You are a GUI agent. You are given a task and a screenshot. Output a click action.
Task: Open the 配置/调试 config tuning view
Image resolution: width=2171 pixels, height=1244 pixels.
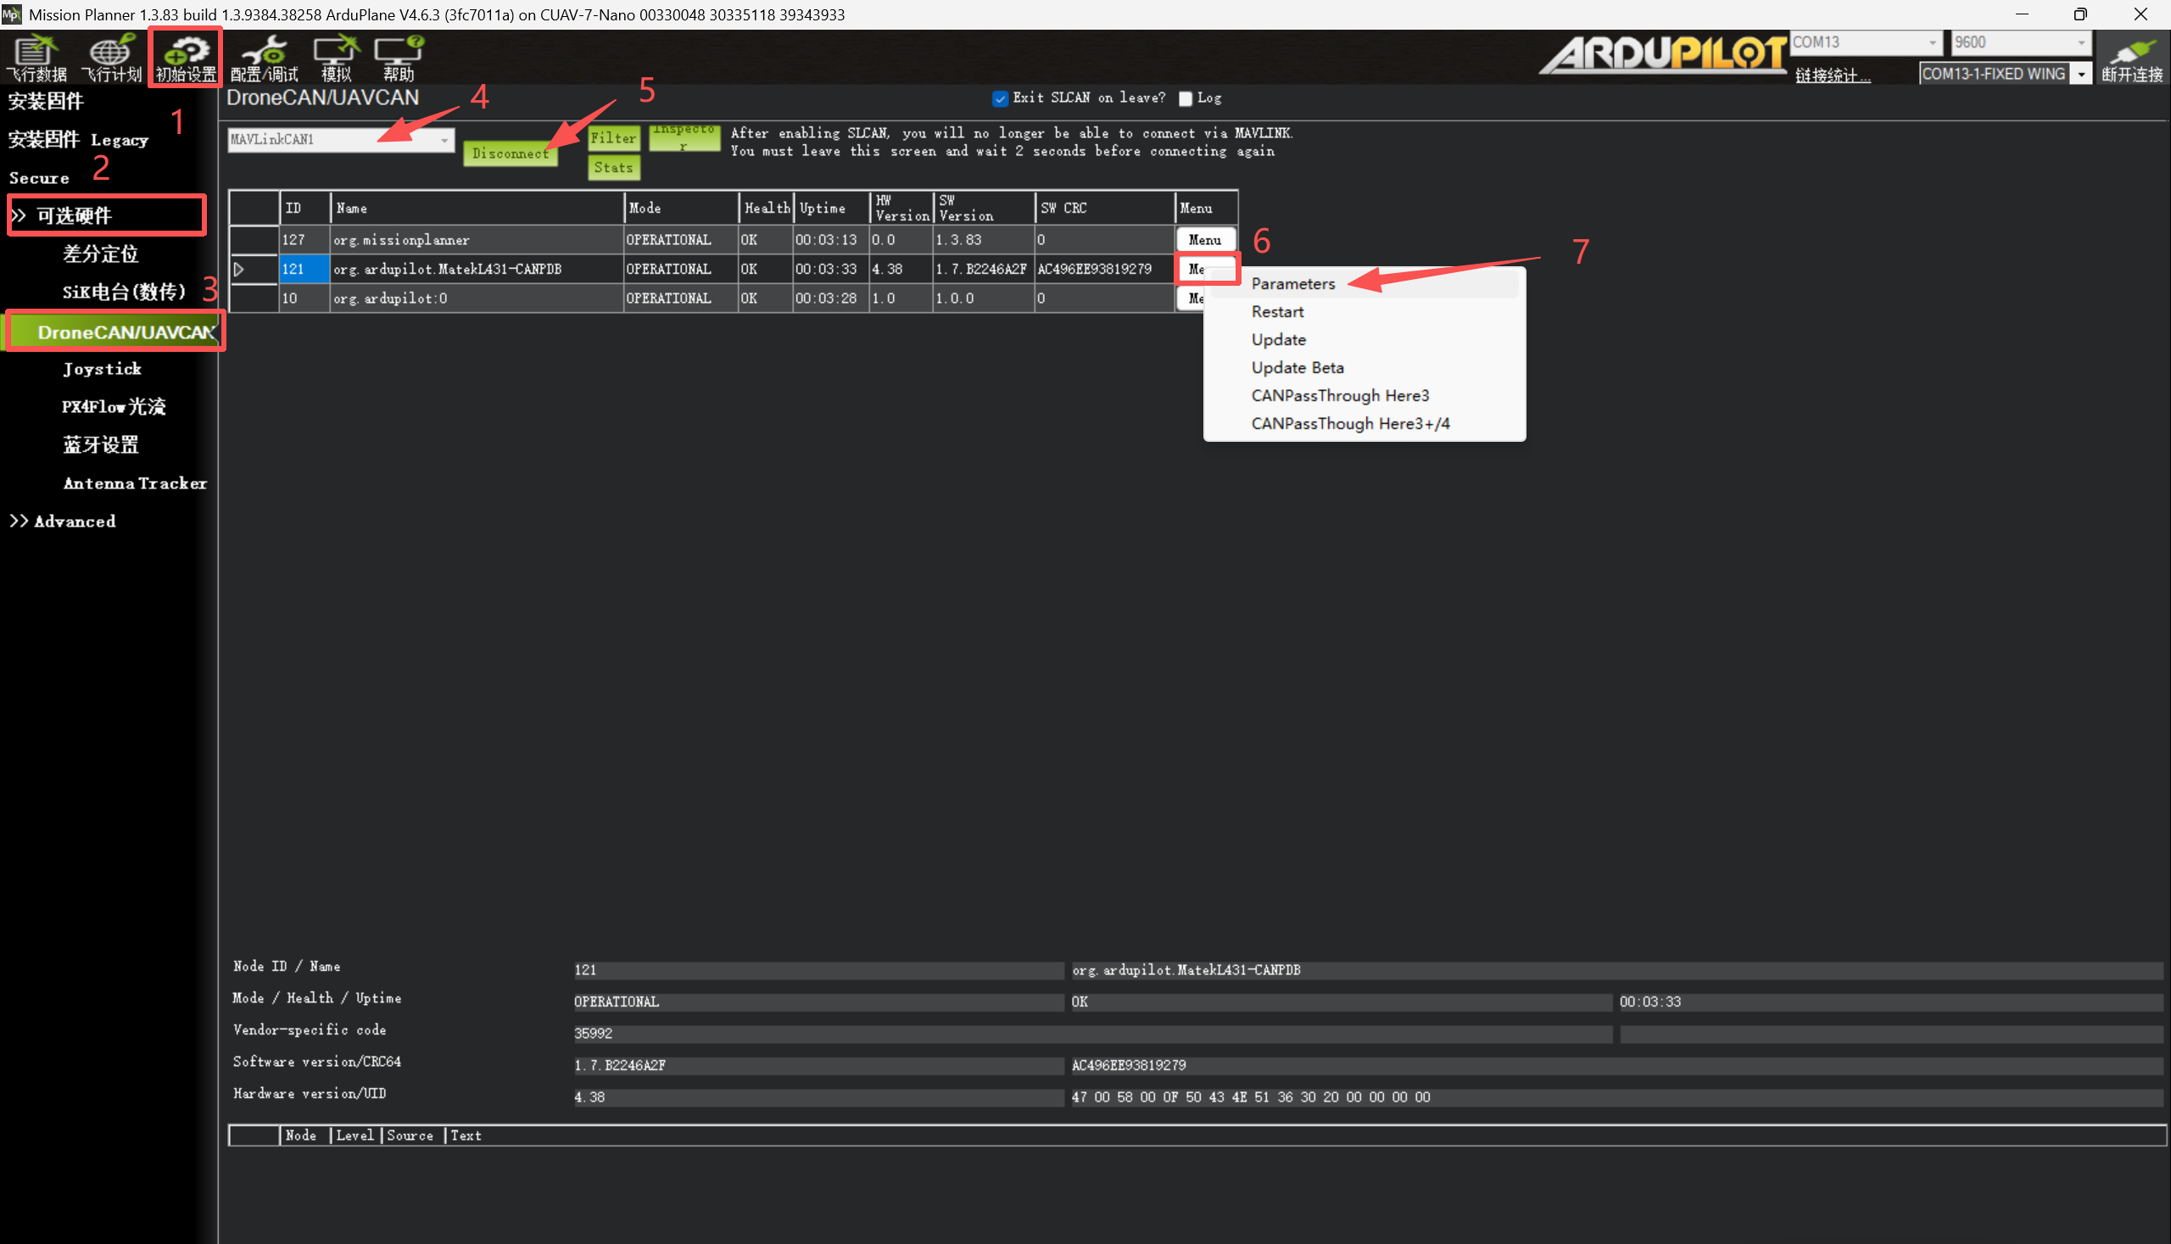point(264,58)
